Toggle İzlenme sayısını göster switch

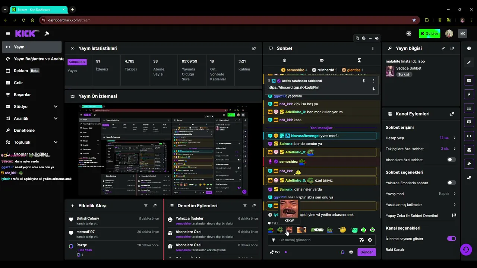pos(451,239)
